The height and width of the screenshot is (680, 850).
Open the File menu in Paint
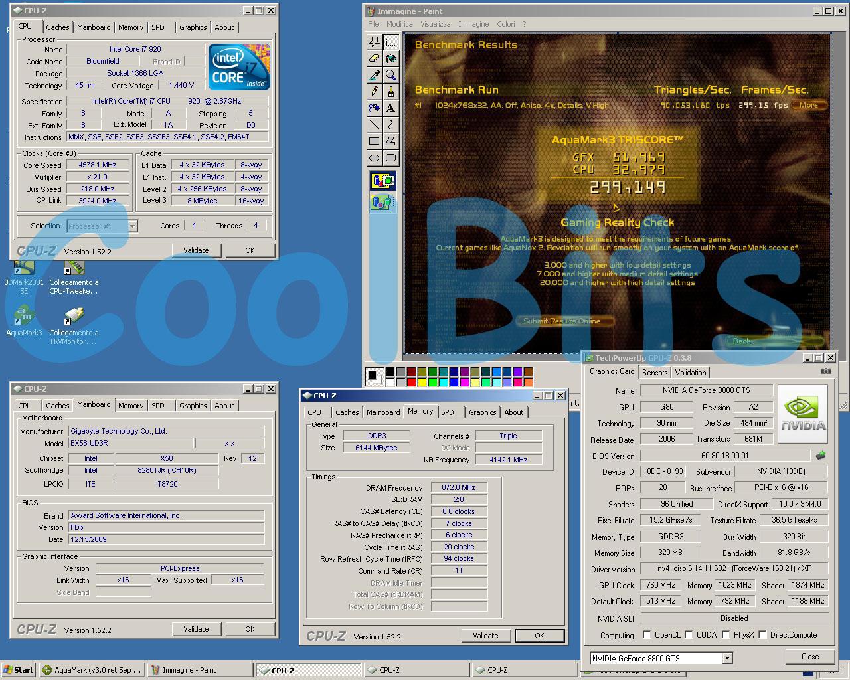(374, 24)
